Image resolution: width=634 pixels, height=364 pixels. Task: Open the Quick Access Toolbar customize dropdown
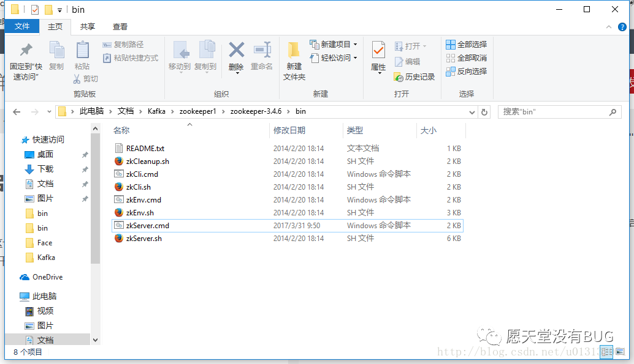[59, 10]
